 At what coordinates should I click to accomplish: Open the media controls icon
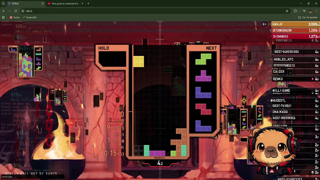coord(304,11)
